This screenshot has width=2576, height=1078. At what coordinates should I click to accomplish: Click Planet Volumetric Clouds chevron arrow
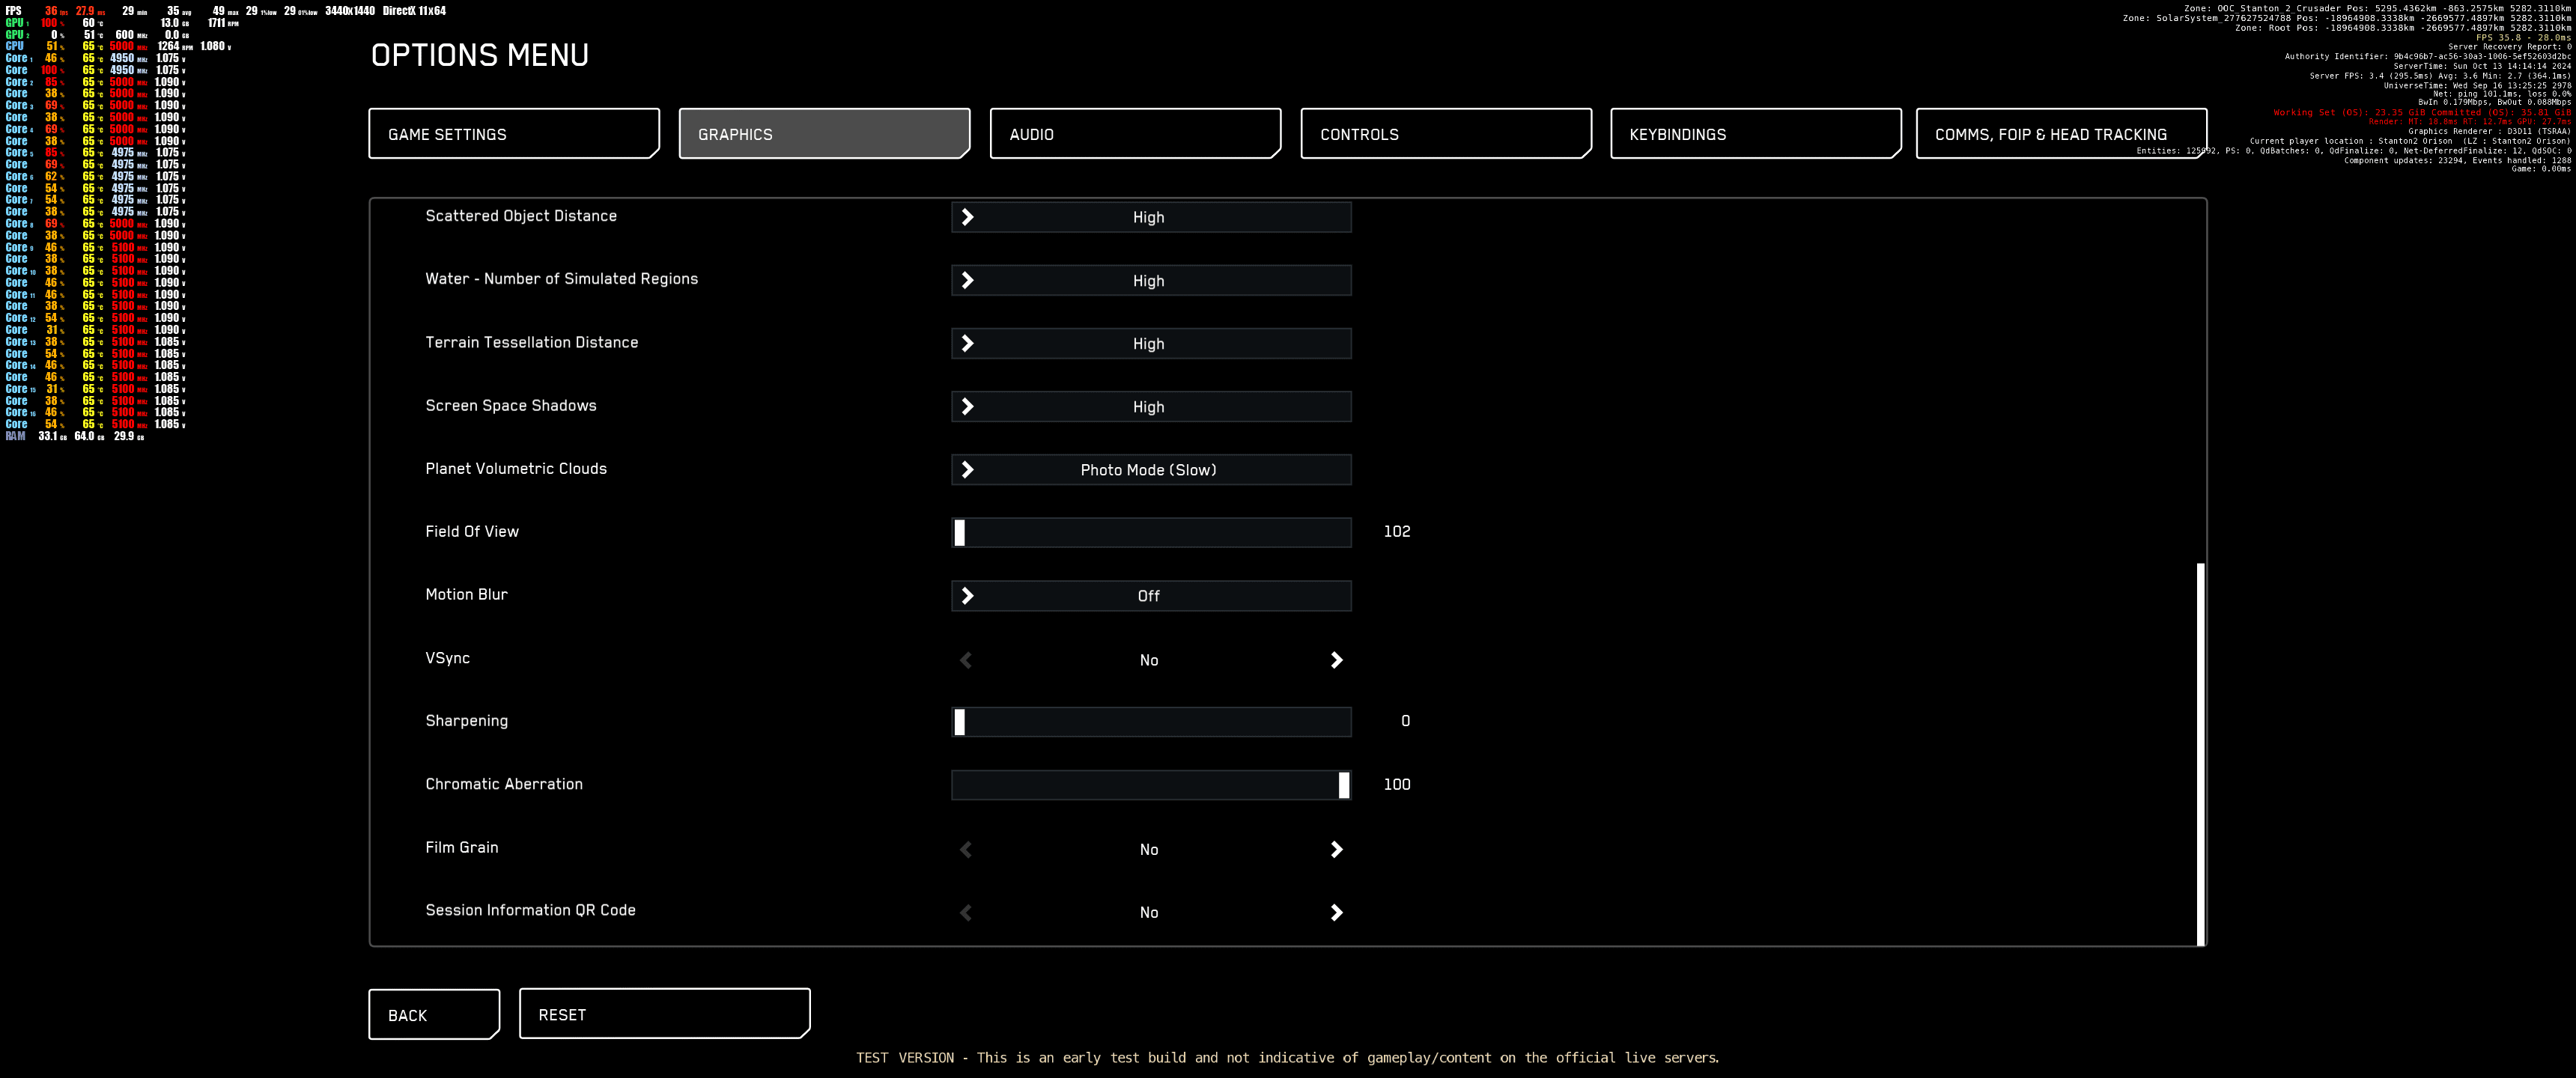click(x=967, y=470)
